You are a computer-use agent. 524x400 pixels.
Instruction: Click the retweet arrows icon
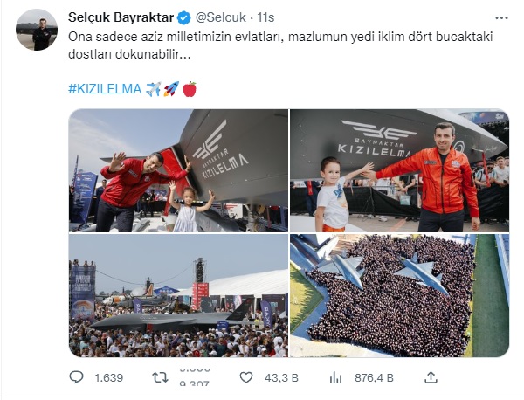160,377
